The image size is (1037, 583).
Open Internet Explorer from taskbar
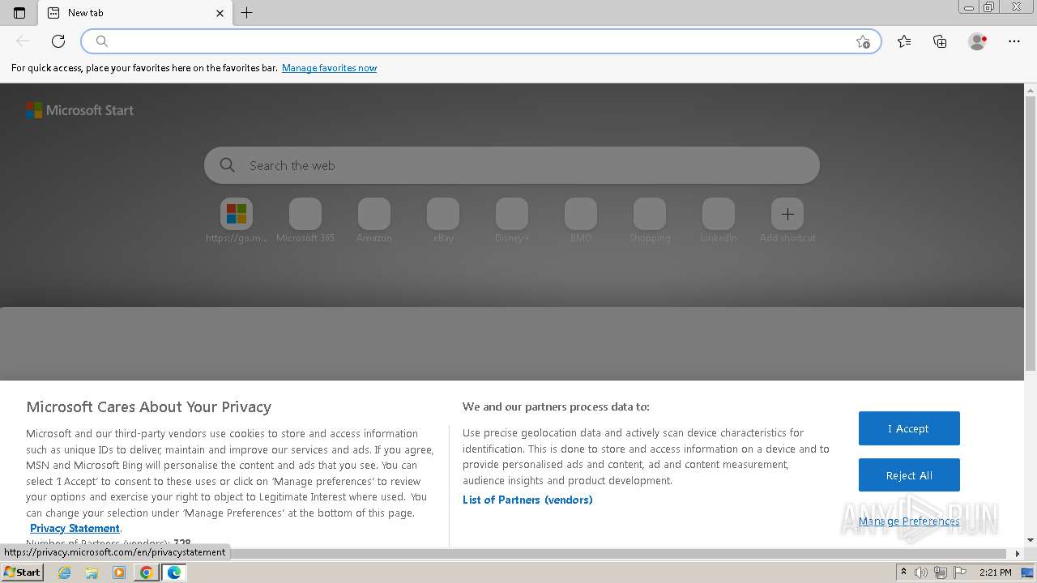click(x=64, y=572)
